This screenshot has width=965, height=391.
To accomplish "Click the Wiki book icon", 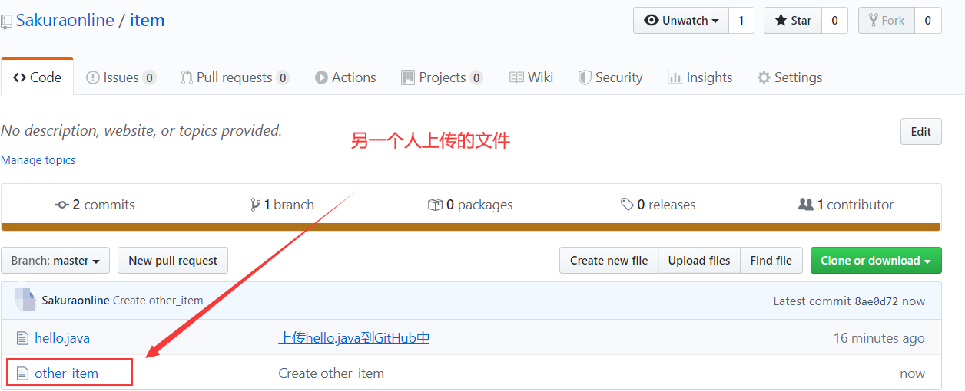I will coord(516,77).
